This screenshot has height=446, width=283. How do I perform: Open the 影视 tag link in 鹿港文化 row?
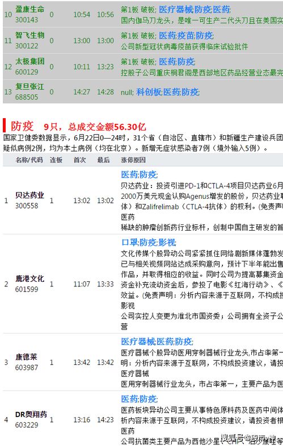[167, 243]
